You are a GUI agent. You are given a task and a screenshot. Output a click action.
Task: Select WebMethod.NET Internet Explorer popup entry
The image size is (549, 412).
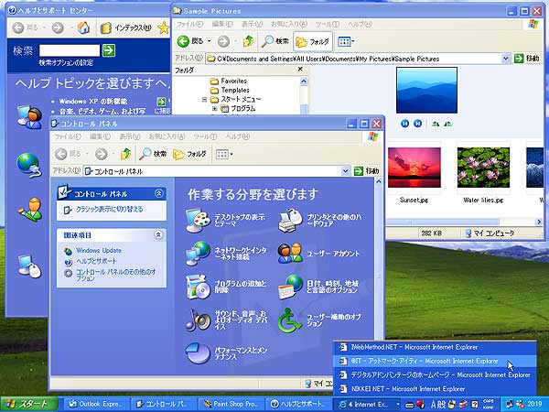(x=435, y=347)
